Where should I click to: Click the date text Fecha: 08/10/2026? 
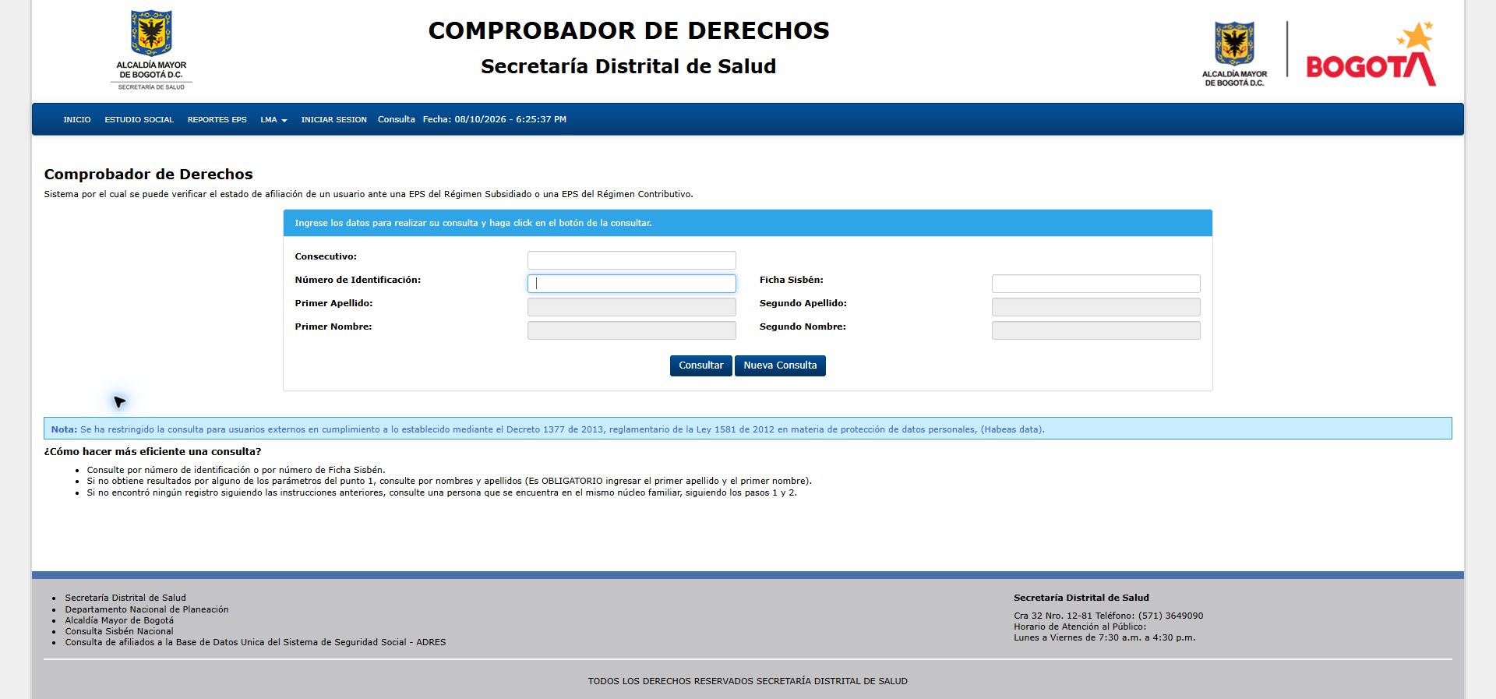click(495, 120)
